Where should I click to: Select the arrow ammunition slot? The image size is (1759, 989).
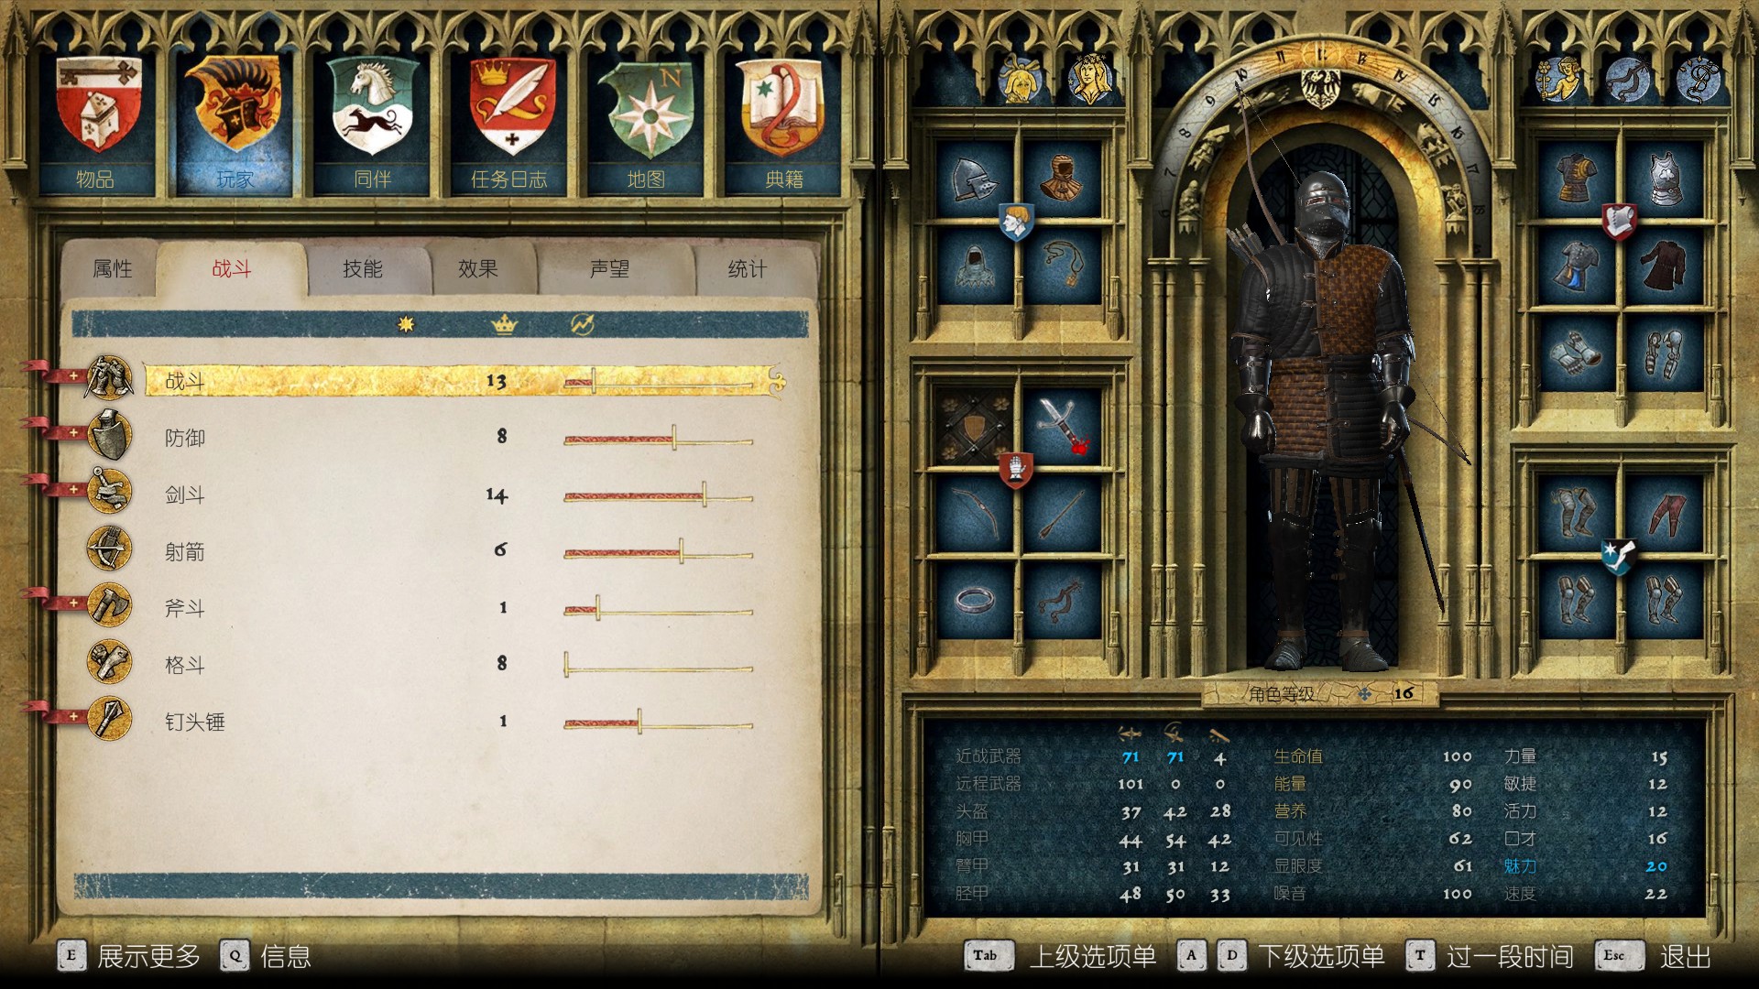[1061, 513]
